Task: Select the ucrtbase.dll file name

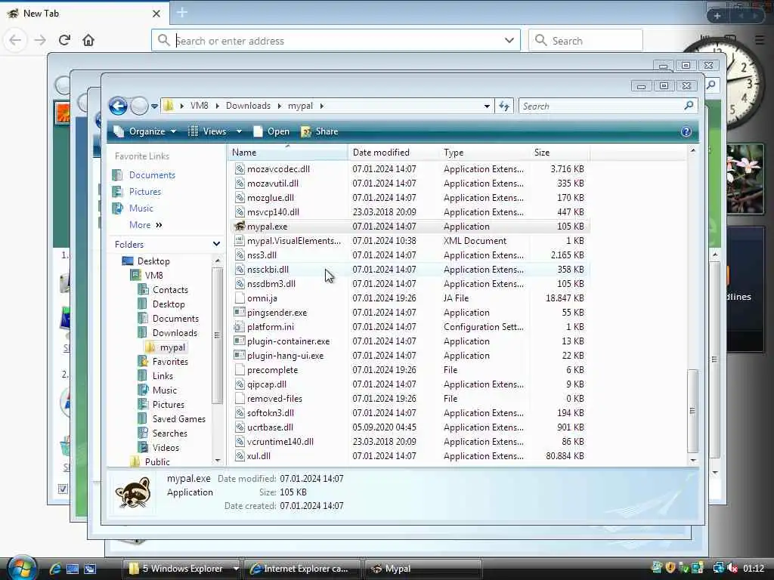Action: (270, 427)
